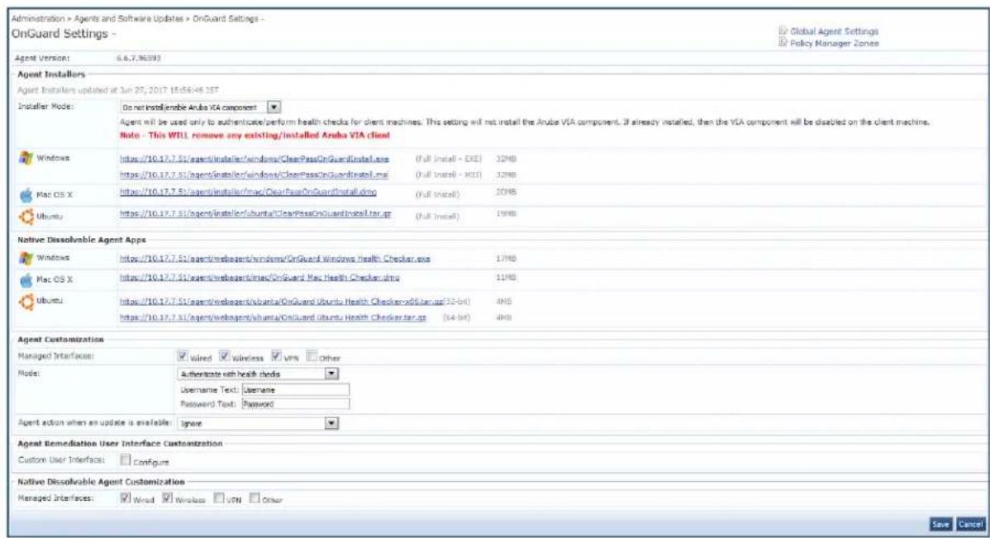Click the Ubuntu icon under Native Dissolvable Agent Apps

pos(26,302)
